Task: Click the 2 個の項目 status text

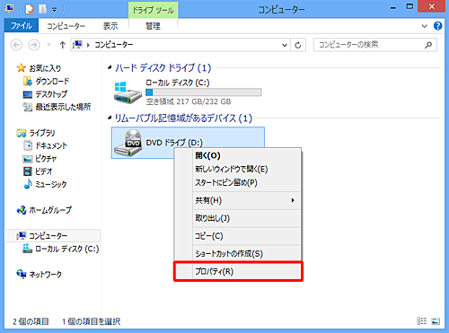Action: 31,321
